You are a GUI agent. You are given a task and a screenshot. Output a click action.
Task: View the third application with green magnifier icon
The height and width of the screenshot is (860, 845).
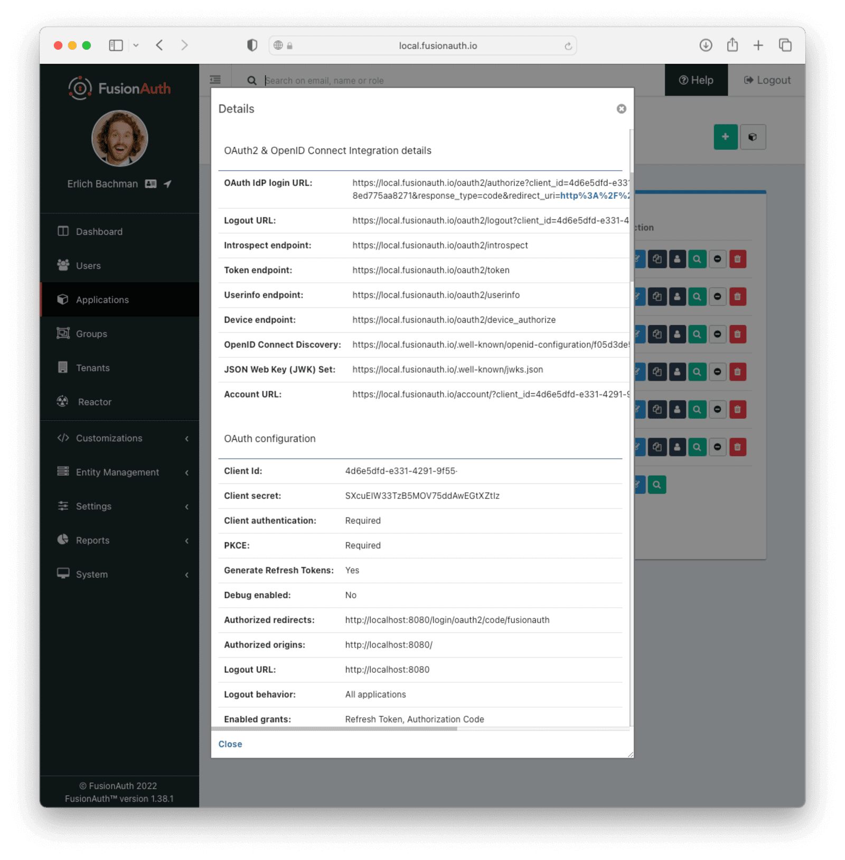(697, 334)
